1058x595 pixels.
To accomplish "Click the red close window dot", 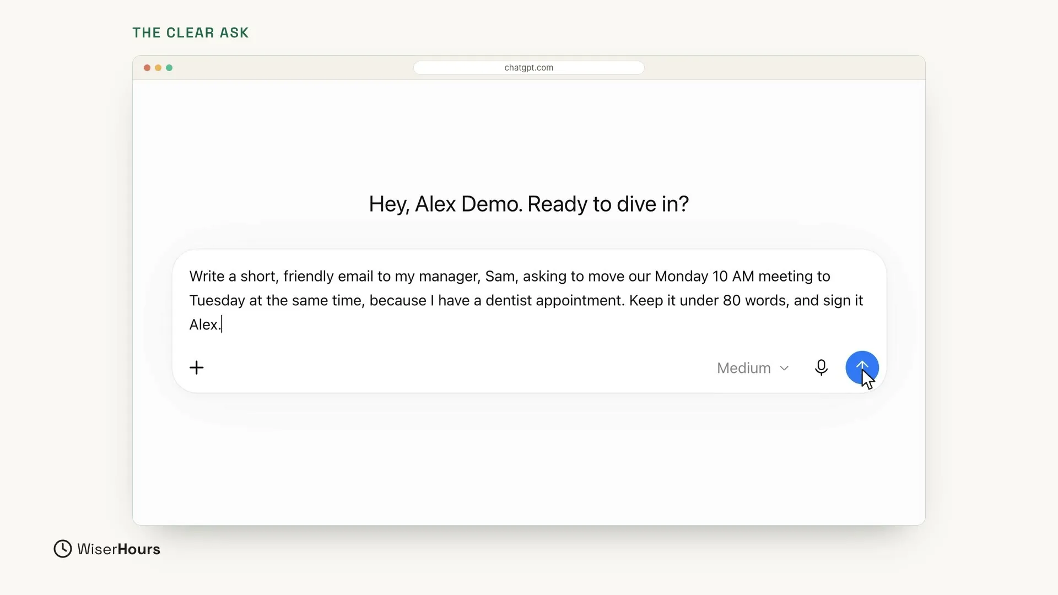I will (x=147, y=68).
